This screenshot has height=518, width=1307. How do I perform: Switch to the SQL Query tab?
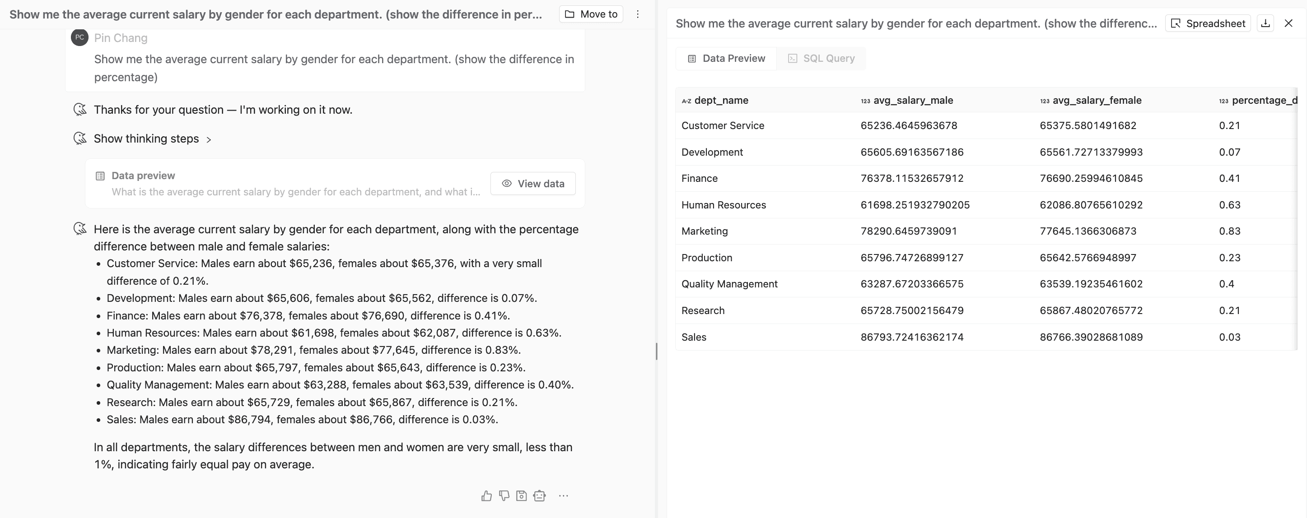click(x=821, y=58)
